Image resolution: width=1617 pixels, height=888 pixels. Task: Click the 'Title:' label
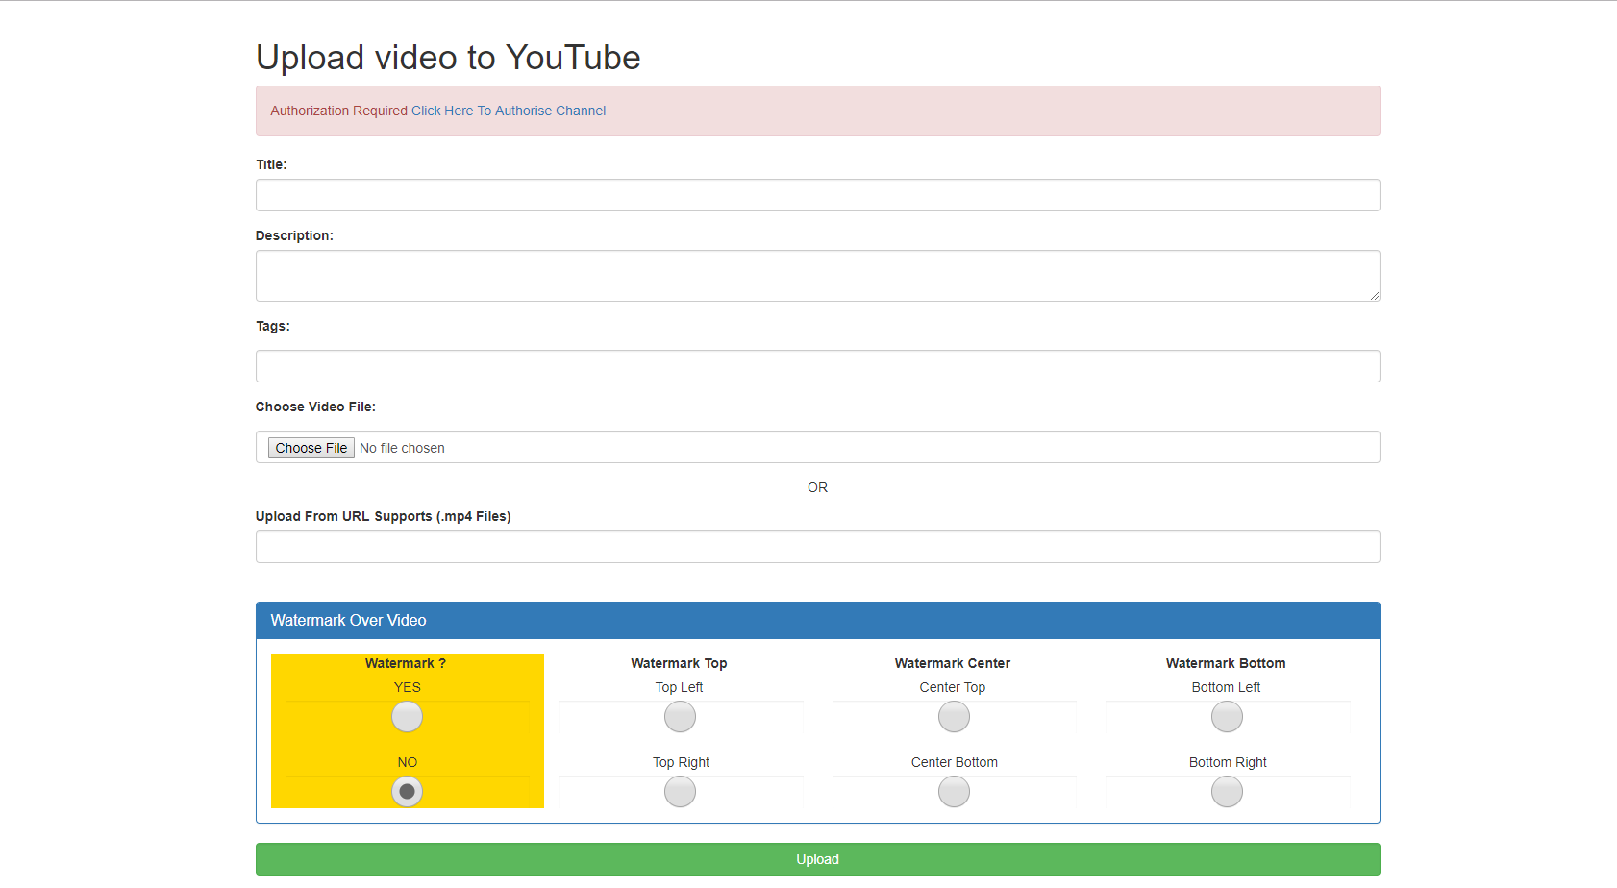point(271,164)
